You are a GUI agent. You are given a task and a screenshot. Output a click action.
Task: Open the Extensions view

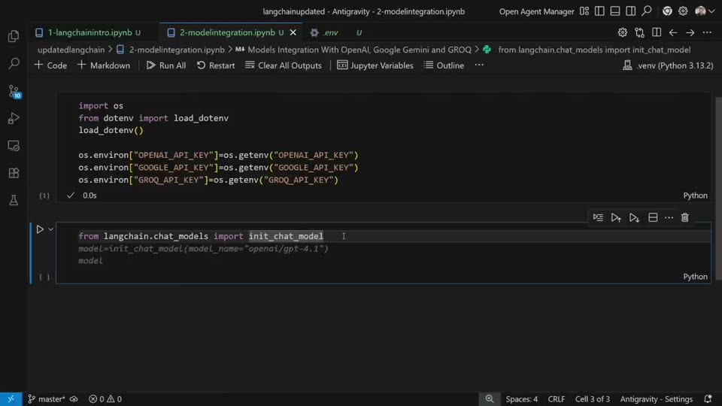[x=14, y=173]
